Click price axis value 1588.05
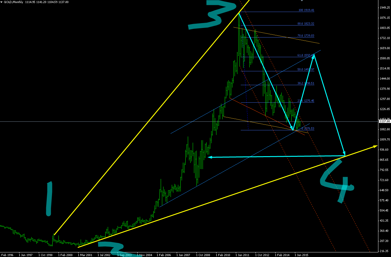The width and height of the screenshot is (391, 257). click(x=385, y=58)
